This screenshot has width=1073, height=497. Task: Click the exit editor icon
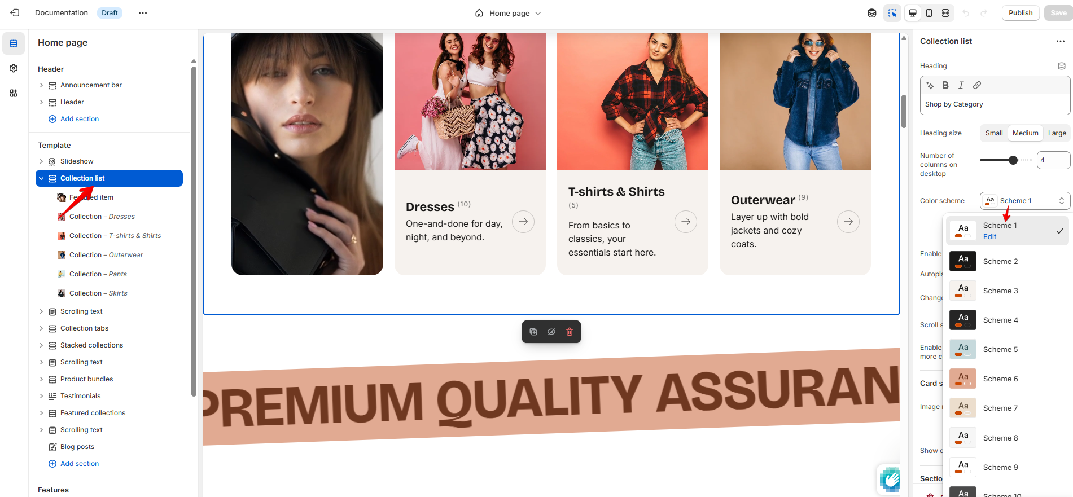click(x=15, y=13)
